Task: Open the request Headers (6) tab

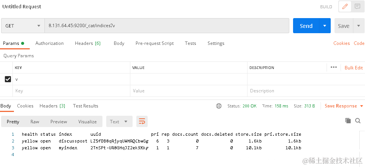Action: point(88,43)
